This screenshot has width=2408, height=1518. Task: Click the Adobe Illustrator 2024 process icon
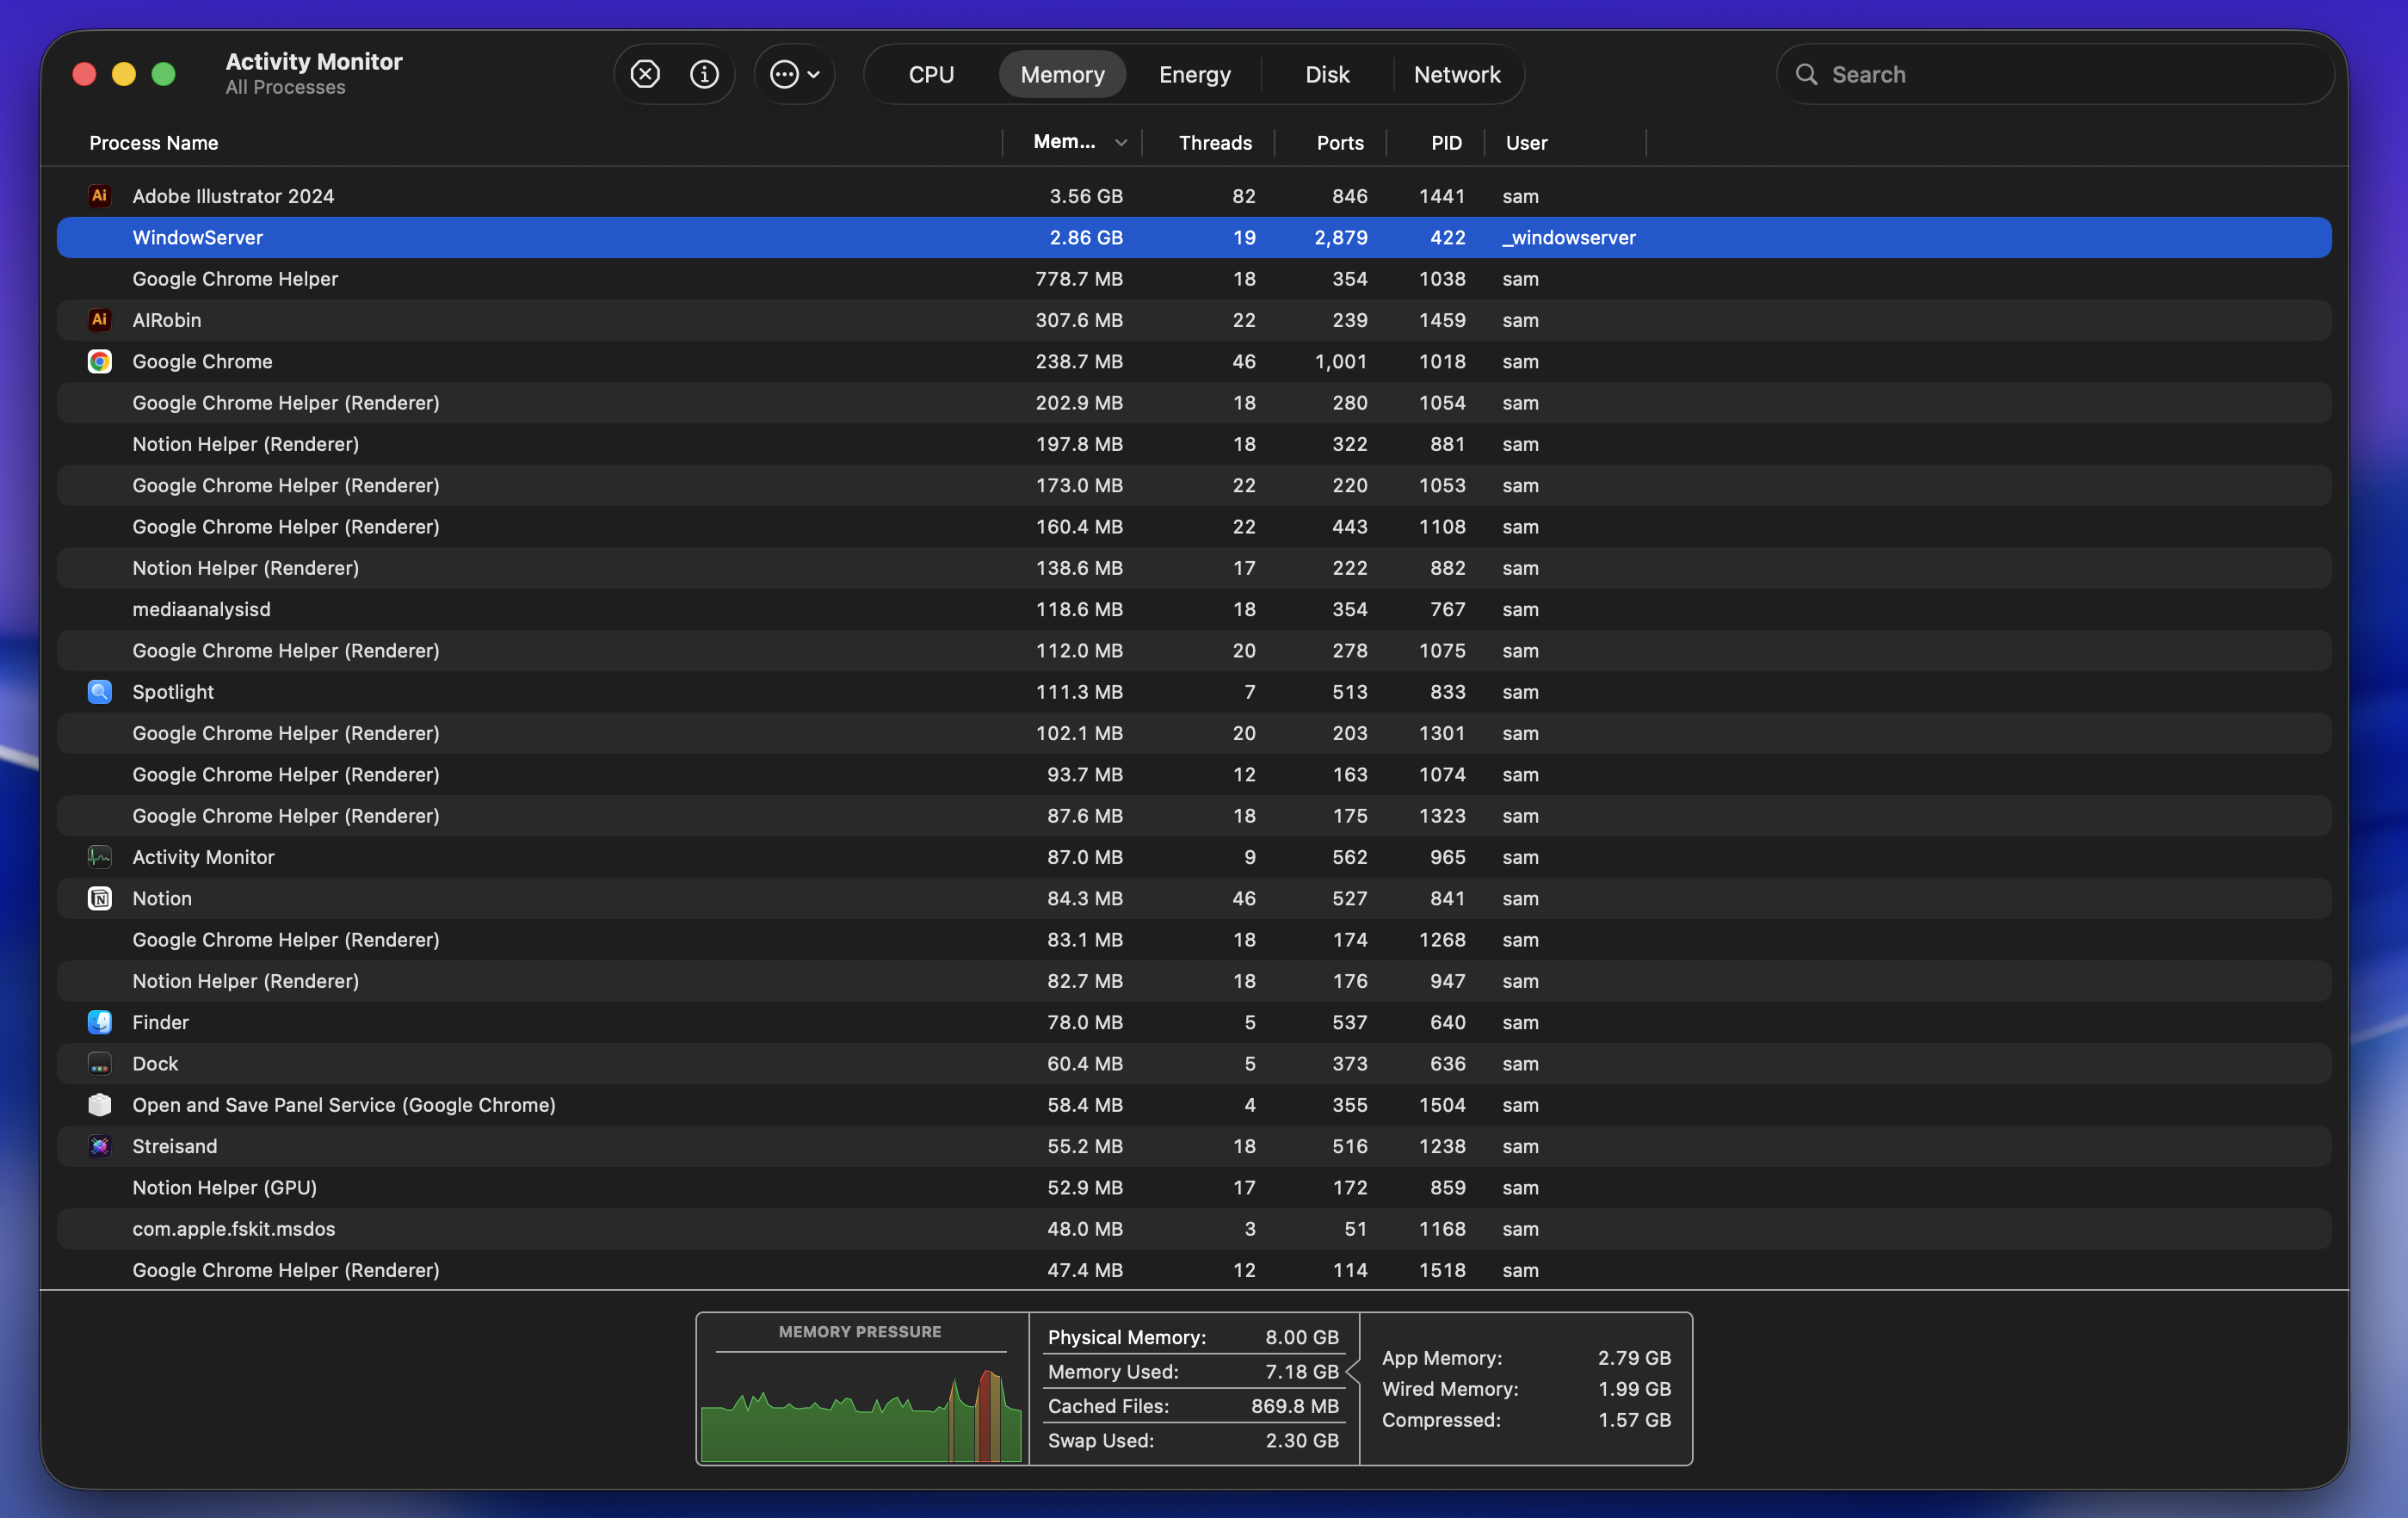tap(99, 196)
